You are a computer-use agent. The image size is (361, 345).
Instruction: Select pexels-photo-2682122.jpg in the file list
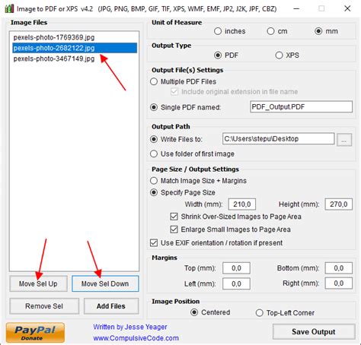[75, 48]
